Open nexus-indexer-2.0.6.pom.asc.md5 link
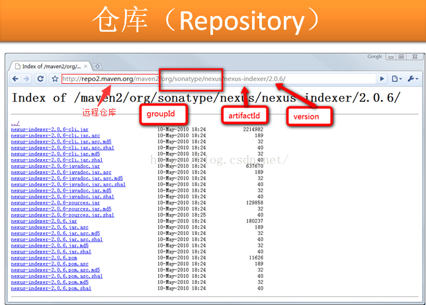 click(x=56, y=270)
